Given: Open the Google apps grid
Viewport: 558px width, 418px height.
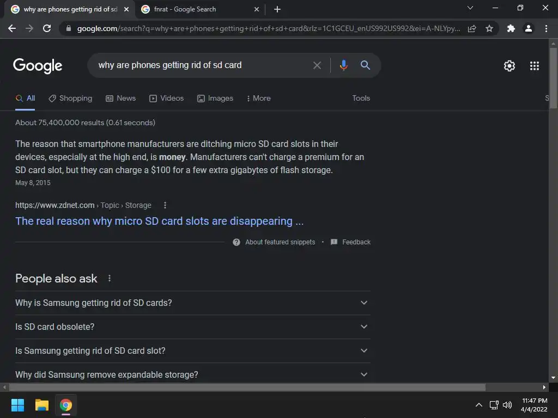Looking at the screenshot, I should pyautogui.click(x=535, y=66).
